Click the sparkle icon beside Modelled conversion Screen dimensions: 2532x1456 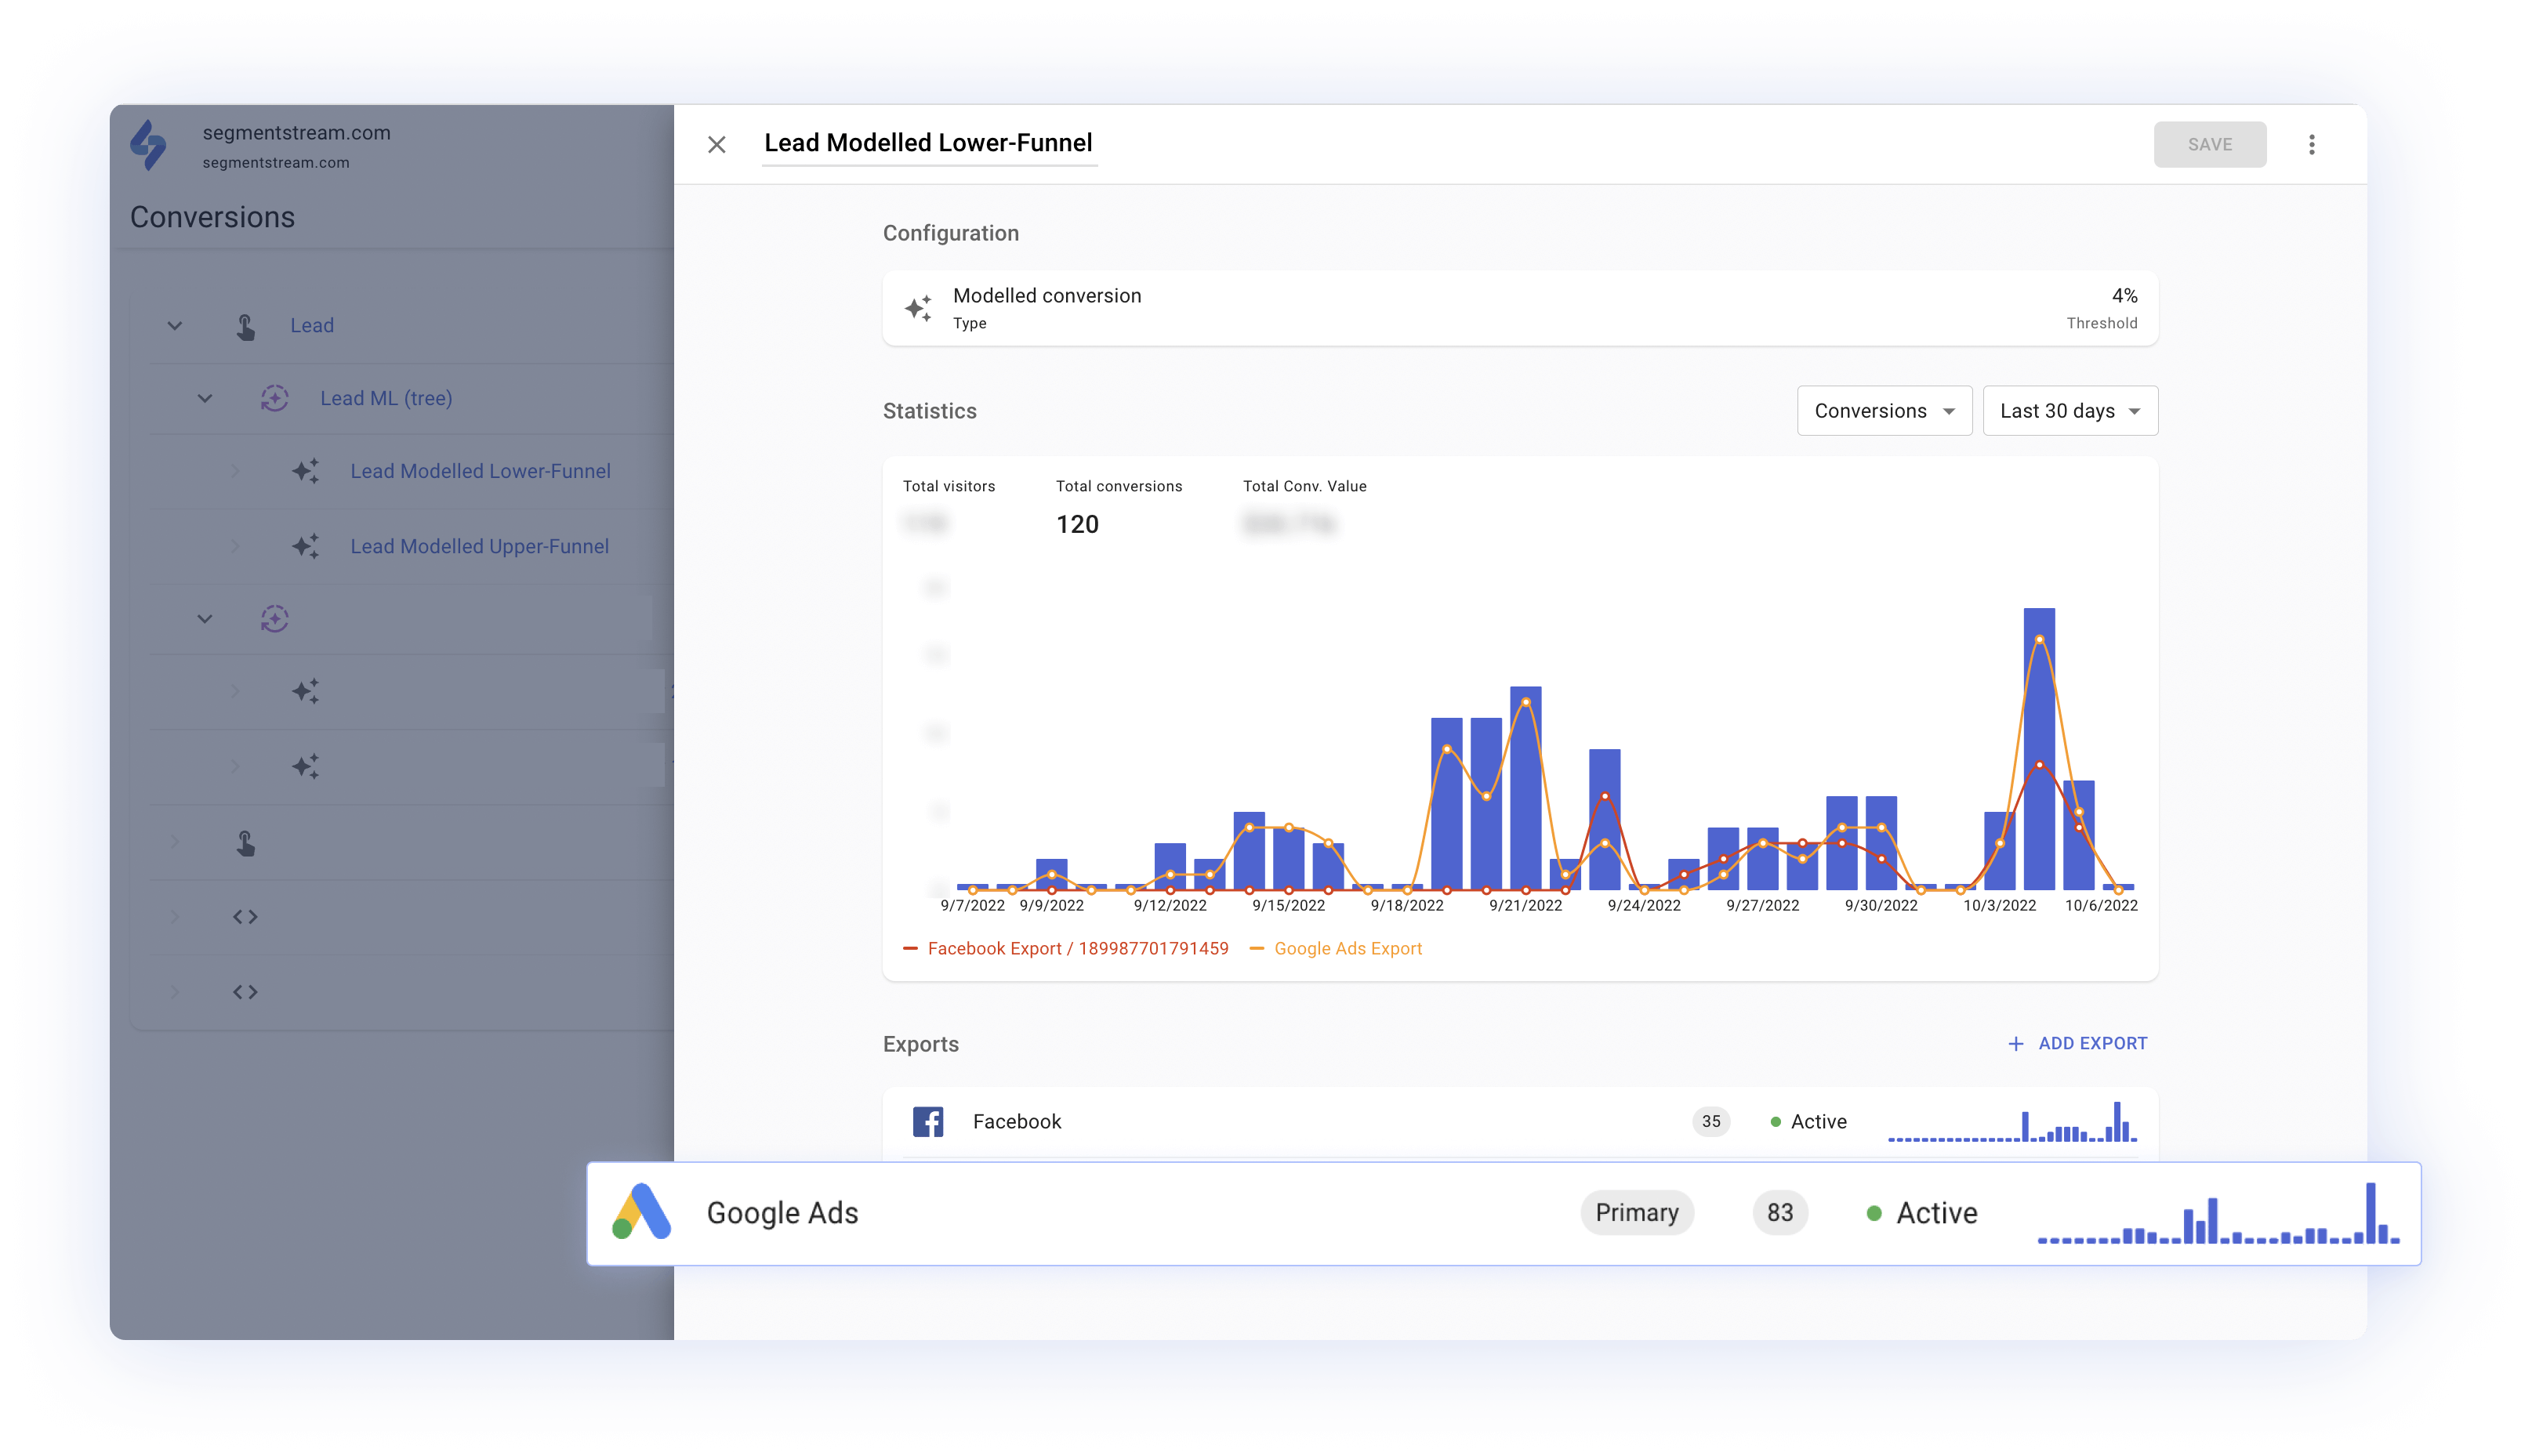click(x=918, y=308)
